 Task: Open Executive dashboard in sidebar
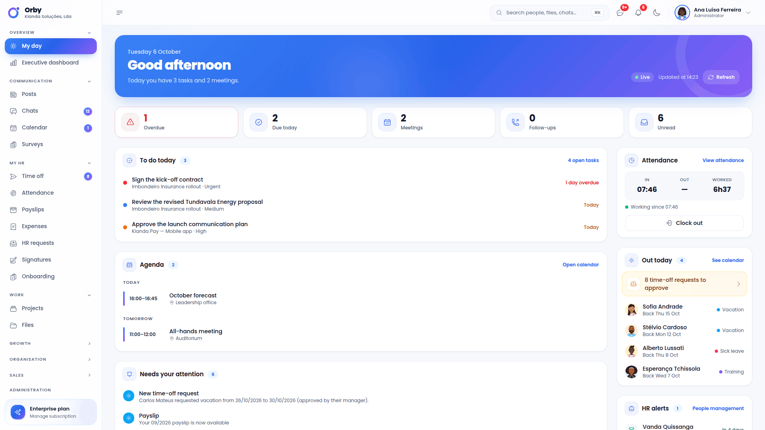coord(51,63)
